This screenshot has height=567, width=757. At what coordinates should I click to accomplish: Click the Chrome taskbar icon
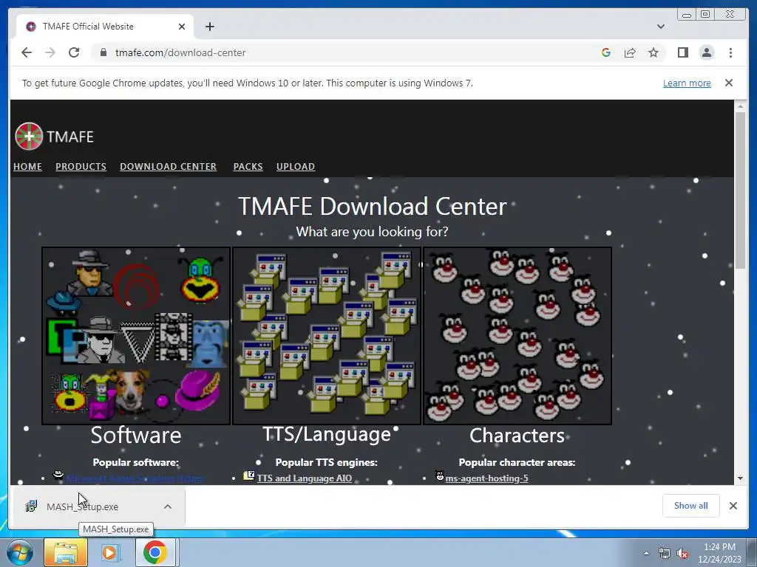coord(155,553)
